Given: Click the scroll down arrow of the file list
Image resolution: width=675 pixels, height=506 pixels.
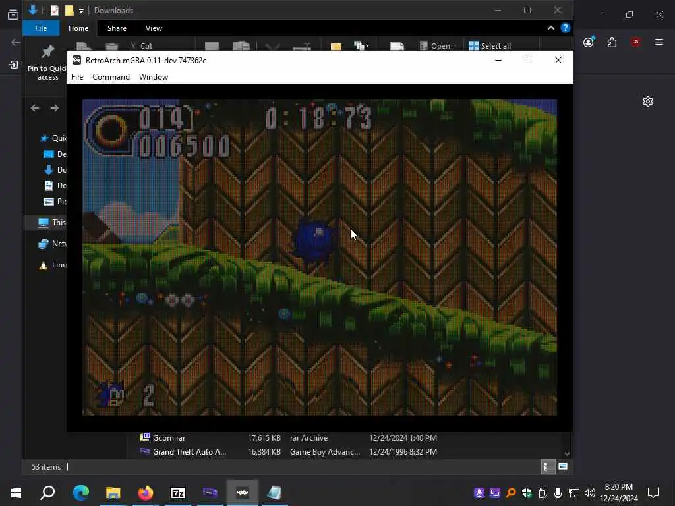Looking at the screenshot, I should (x=567, y=453).
